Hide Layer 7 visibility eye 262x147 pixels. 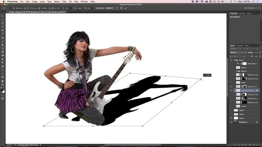click(x=231, y=118)
